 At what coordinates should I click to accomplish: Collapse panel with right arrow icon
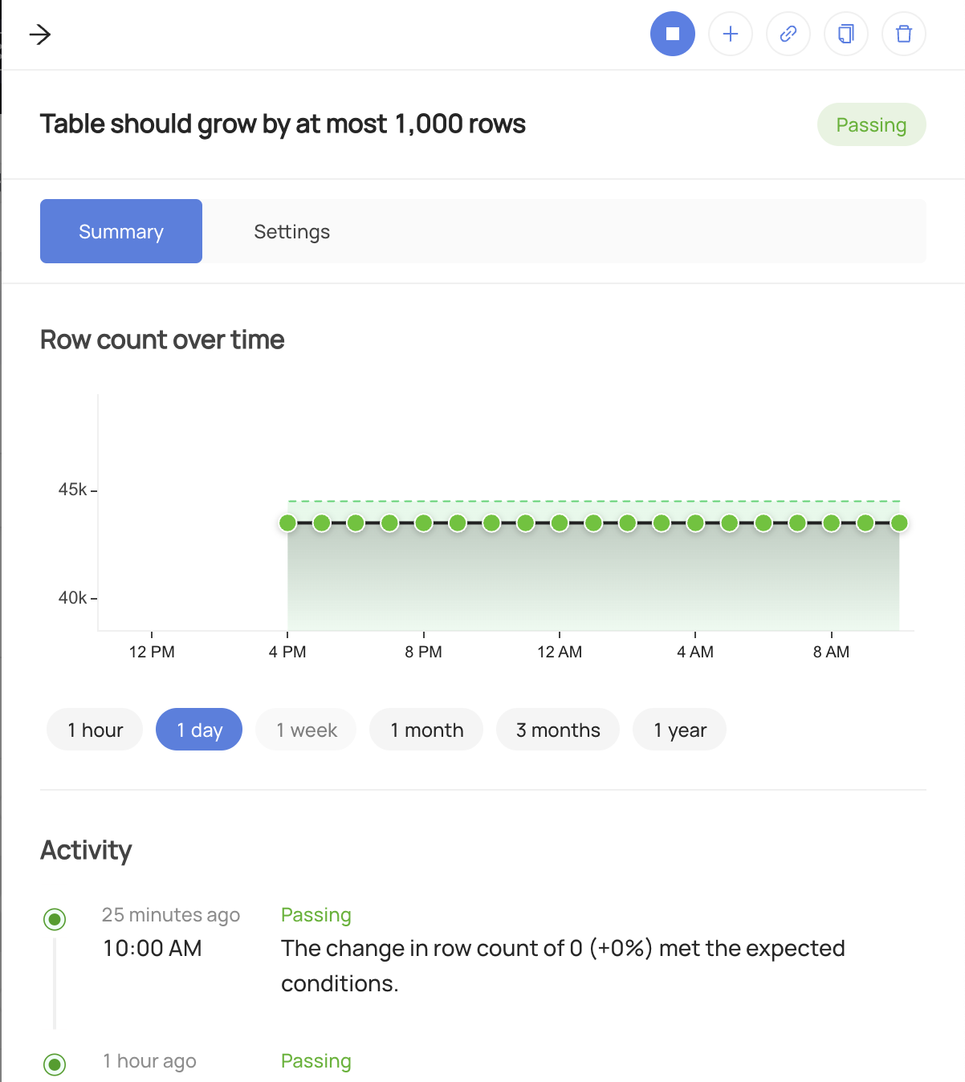click(x=39, y=35)
